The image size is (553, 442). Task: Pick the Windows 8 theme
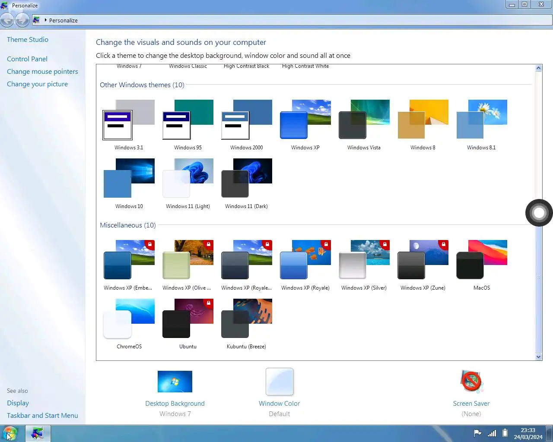tap(423, 125)
